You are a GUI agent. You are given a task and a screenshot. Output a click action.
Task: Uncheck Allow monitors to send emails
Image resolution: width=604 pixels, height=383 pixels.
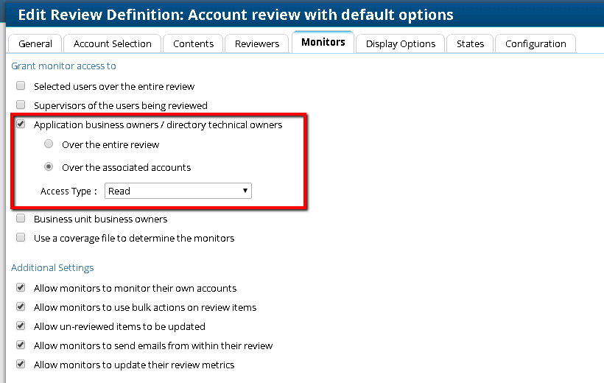click(x=21, y=345)
